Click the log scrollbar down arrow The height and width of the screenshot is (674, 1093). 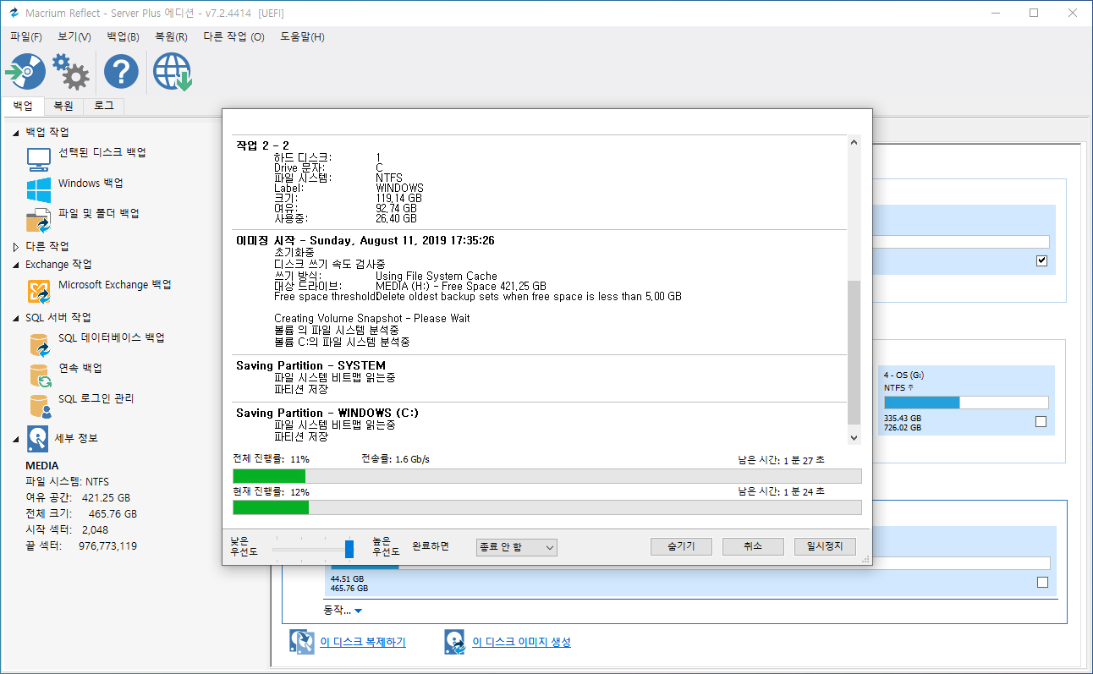[854, 436]
